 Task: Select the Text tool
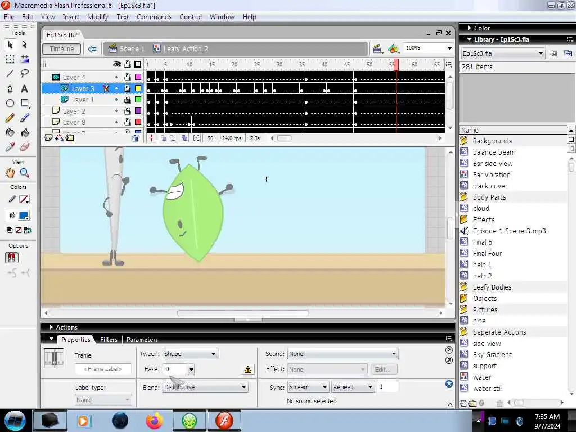(24, 88)
